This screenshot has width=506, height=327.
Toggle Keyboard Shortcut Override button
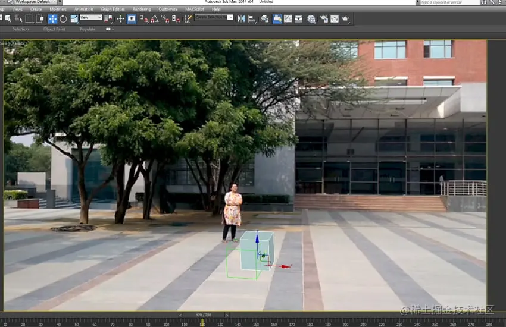point(132,18)
